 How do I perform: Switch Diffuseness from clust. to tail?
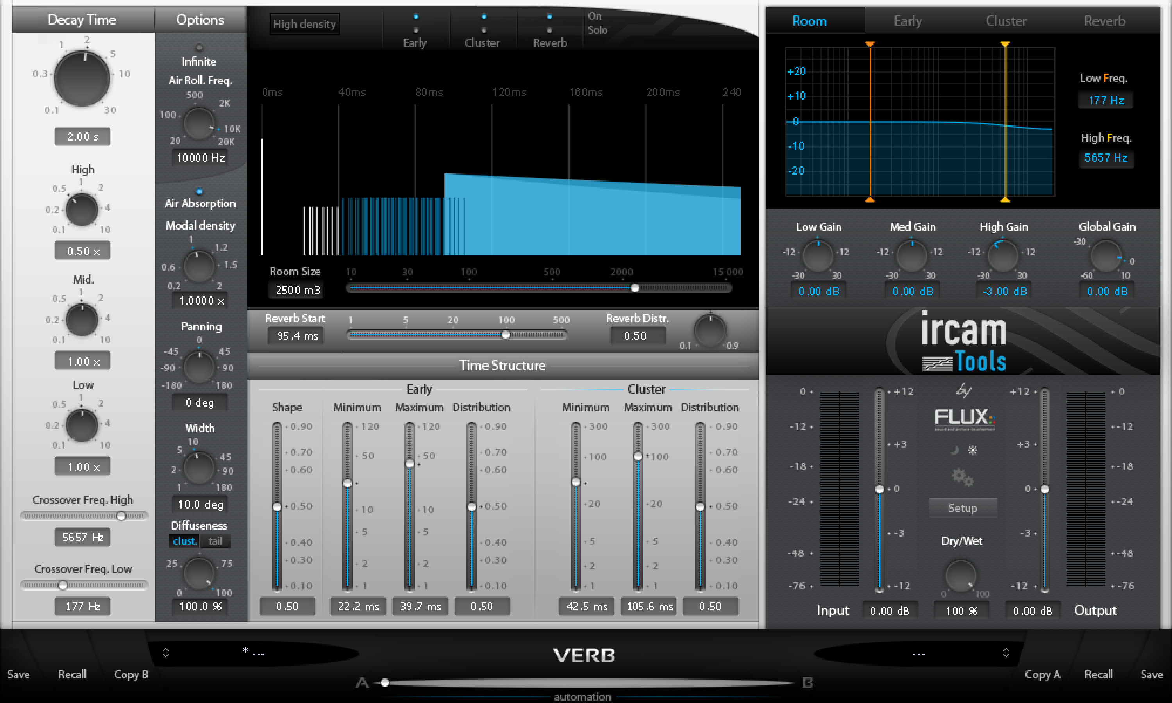(x=216, y=541)
